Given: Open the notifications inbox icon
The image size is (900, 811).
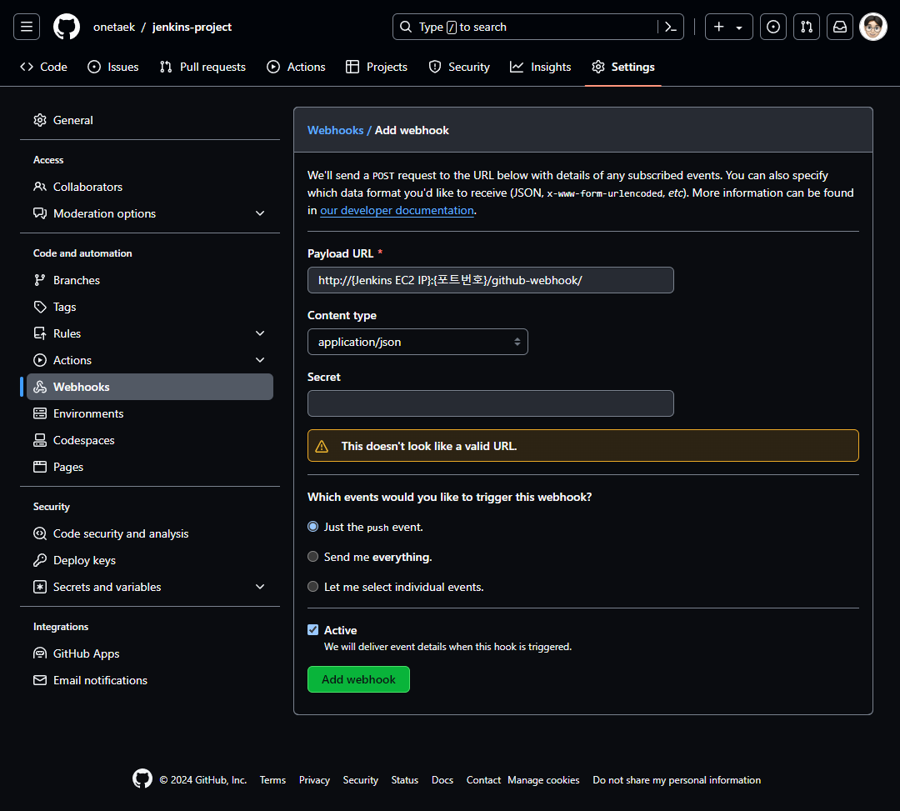Looking at the screenshot, I should [839, 27].
